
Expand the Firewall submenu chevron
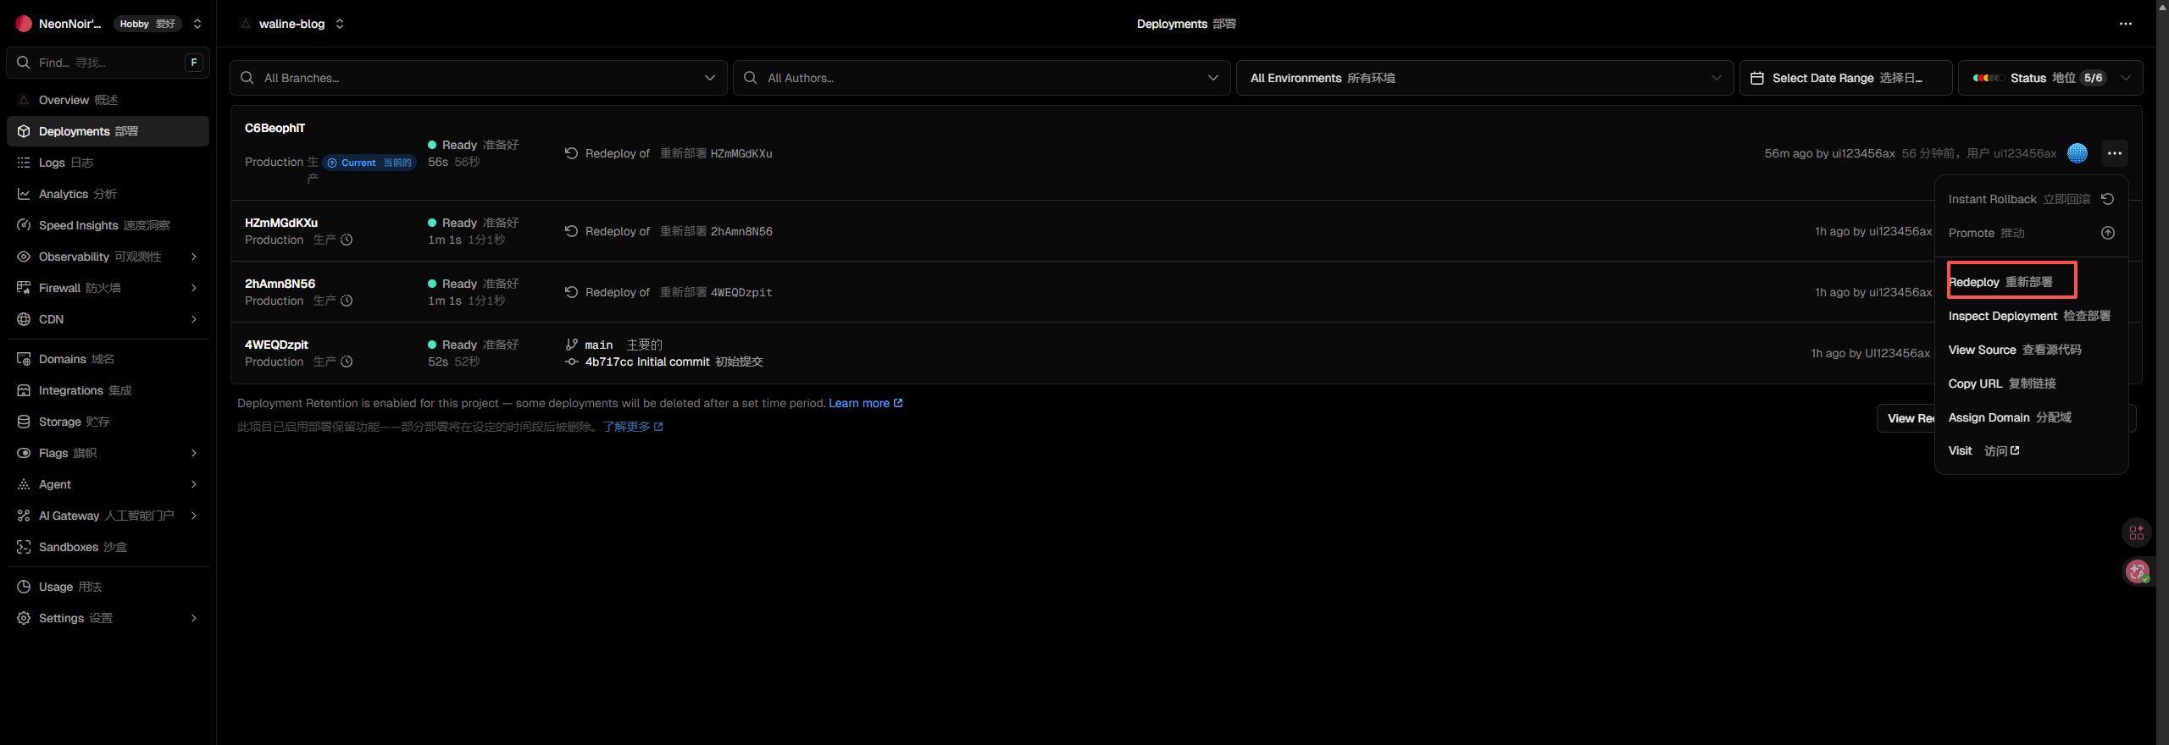click(x=194, y=288)
